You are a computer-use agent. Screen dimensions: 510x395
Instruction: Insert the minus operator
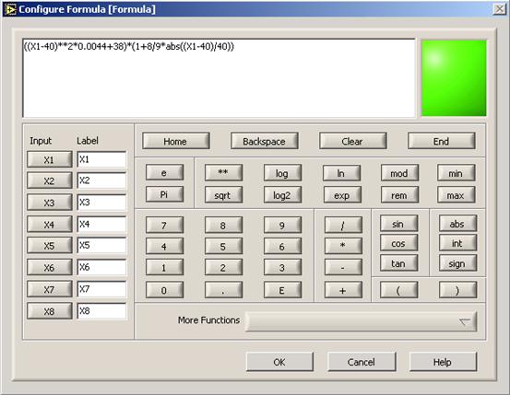pyautogui.click(x=343, y=267)
